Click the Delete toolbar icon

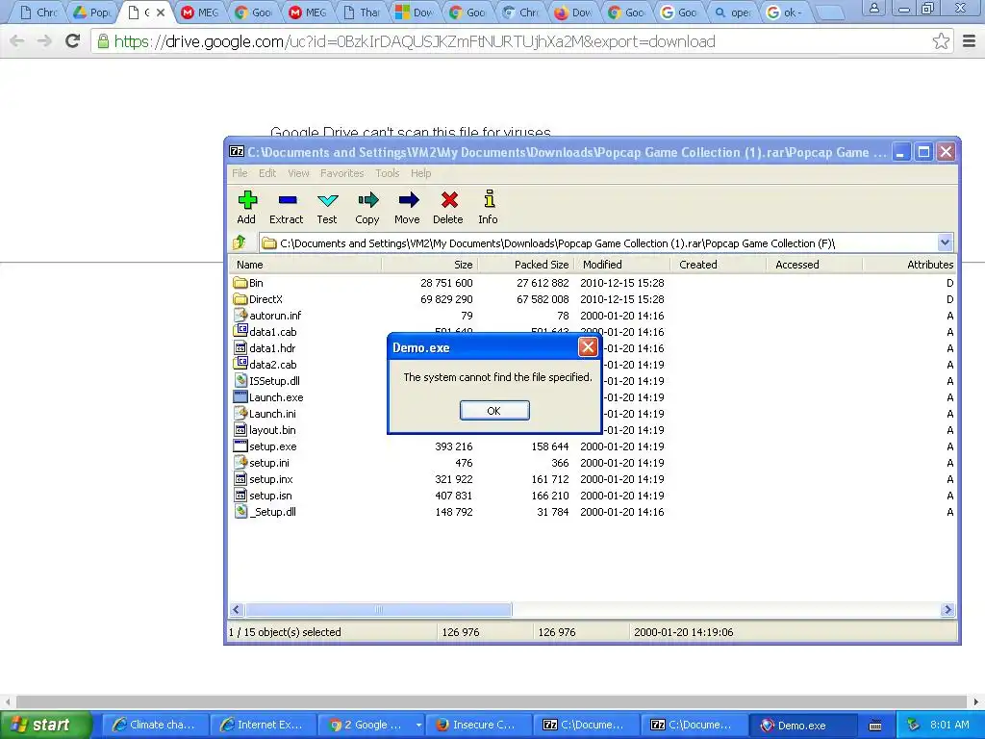(449, 200)
